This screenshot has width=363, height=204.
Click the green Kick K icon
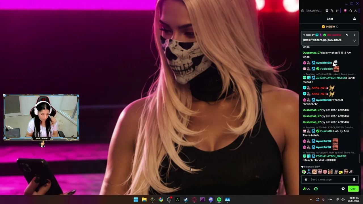click(x=316, y=189)
